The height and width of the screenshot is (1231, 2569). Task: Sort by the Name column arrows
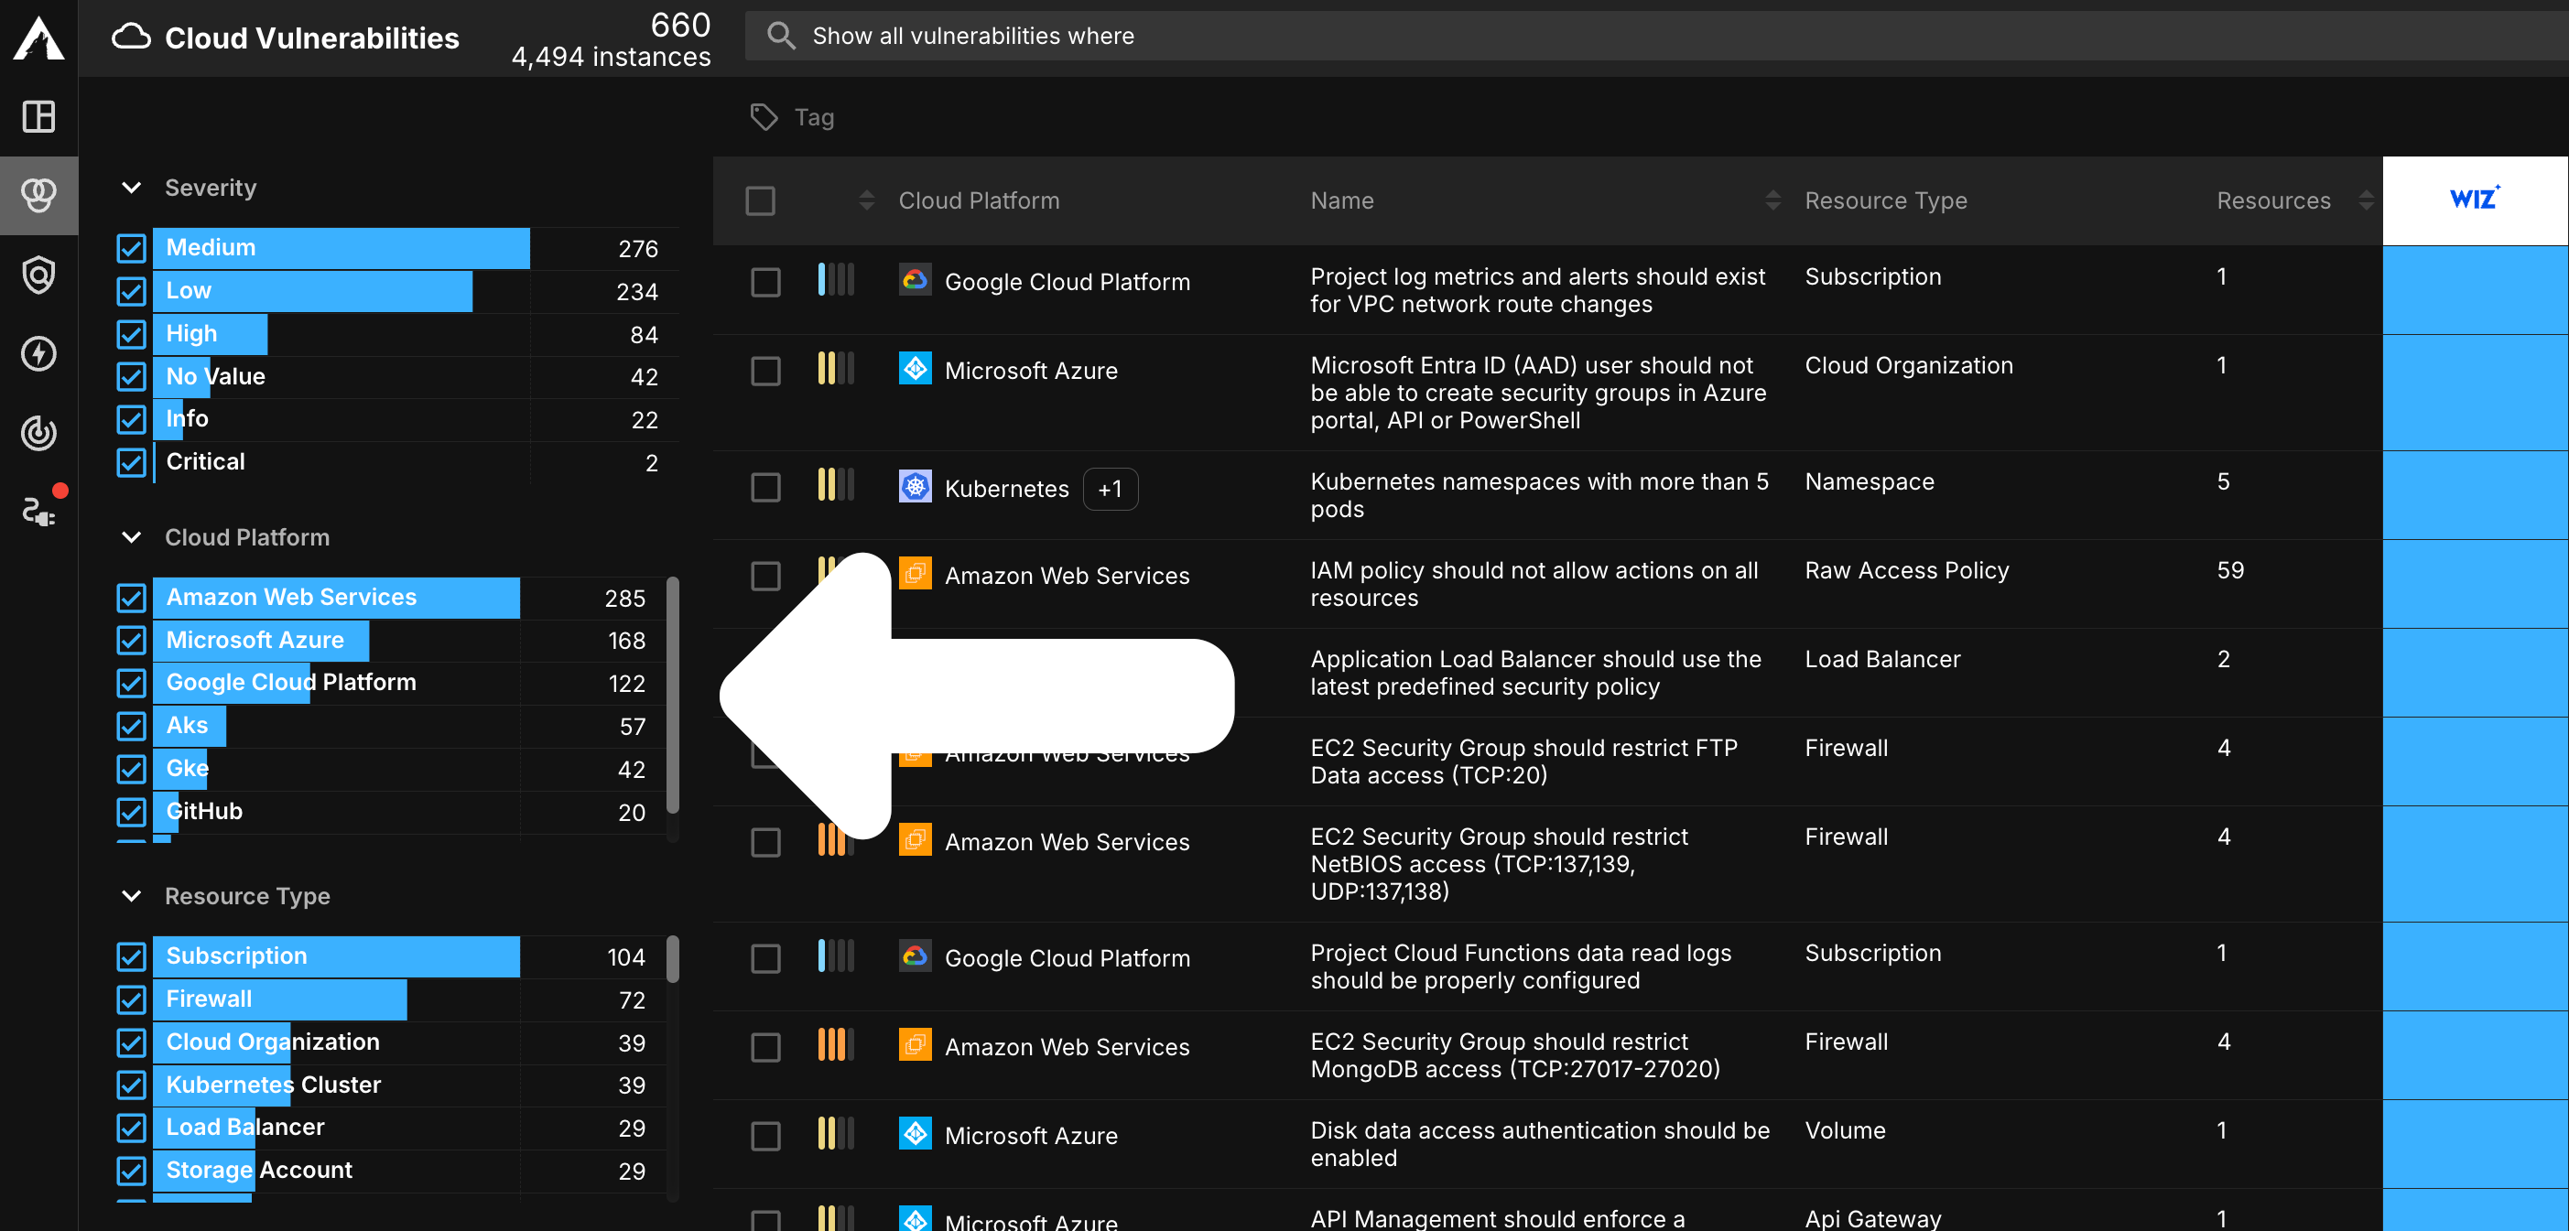click(1772, 200)
